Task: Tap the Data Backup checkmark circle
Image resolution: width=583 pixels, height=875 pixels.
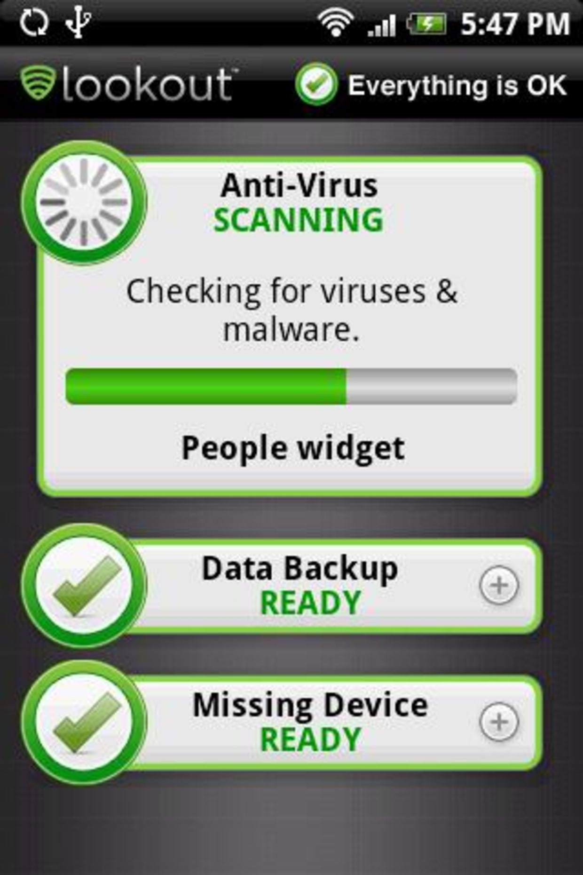Action: 84,586
